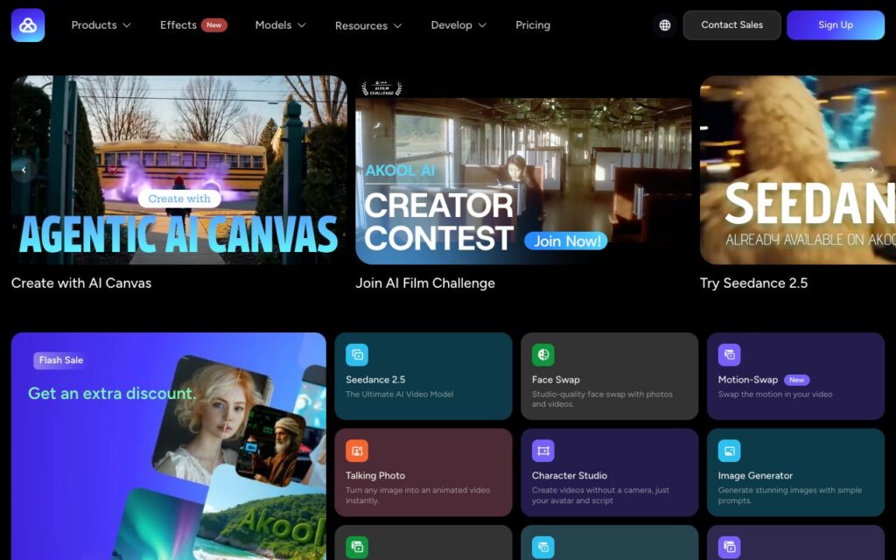Click the 'Image Generator' card title
Screen dimensions: 896x560
755,475
